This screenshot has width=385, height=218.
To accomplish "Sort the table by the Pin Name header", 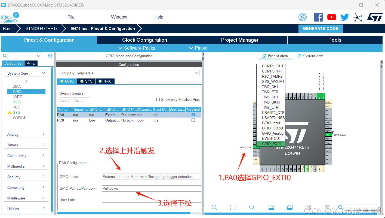I will [x=64, y=109].
